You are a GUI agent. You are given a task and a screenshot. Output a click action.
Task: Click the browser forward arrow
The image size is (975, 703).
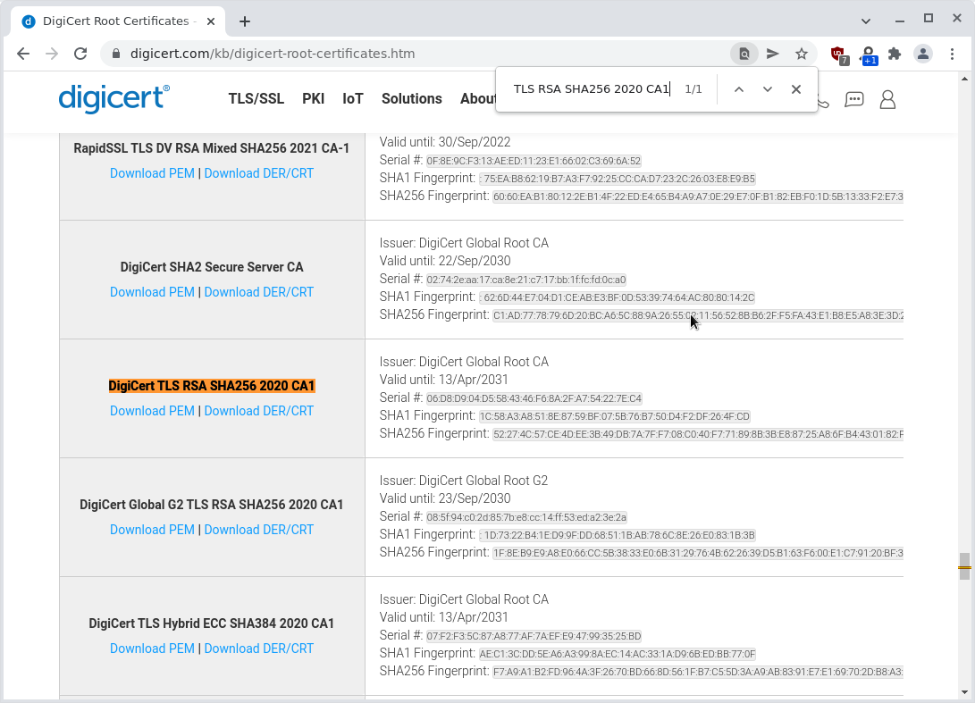click(x=52, y=54)
